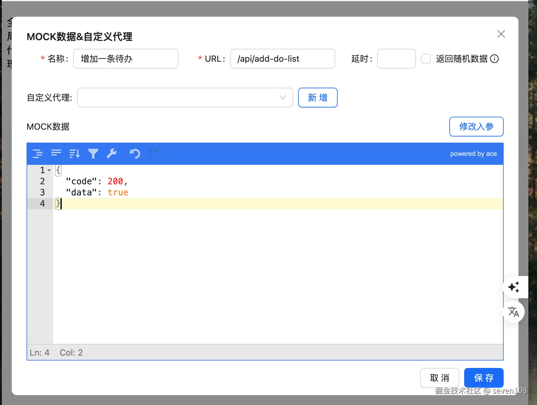Redo the last undone action

pyautogui.click(x=153, y=153)
